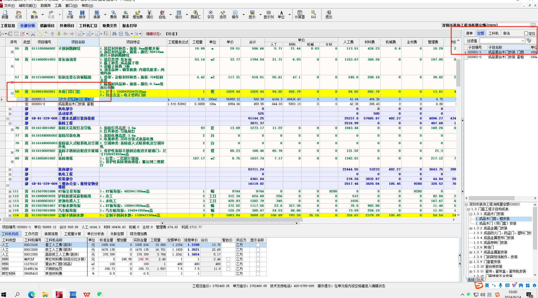Tick 显示名称 checkbox for 普工人工费(装饰)
The image size is (538, 298).
click(258, 245)
